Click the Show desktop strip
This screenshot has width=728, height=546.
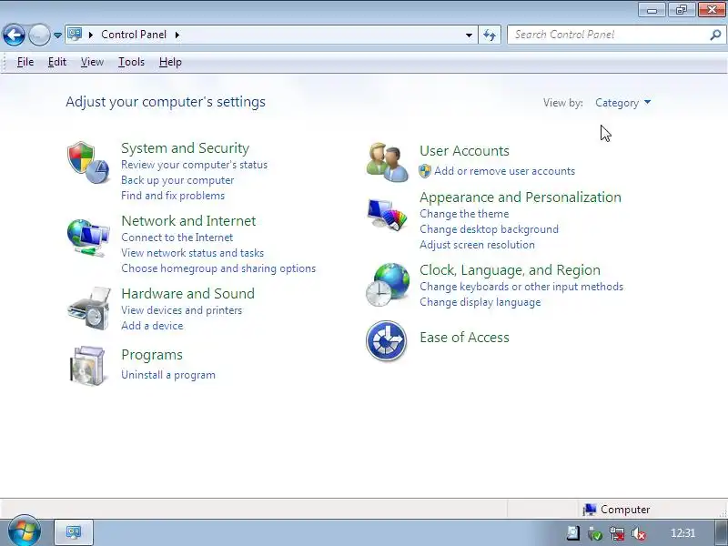coord(722,532)
